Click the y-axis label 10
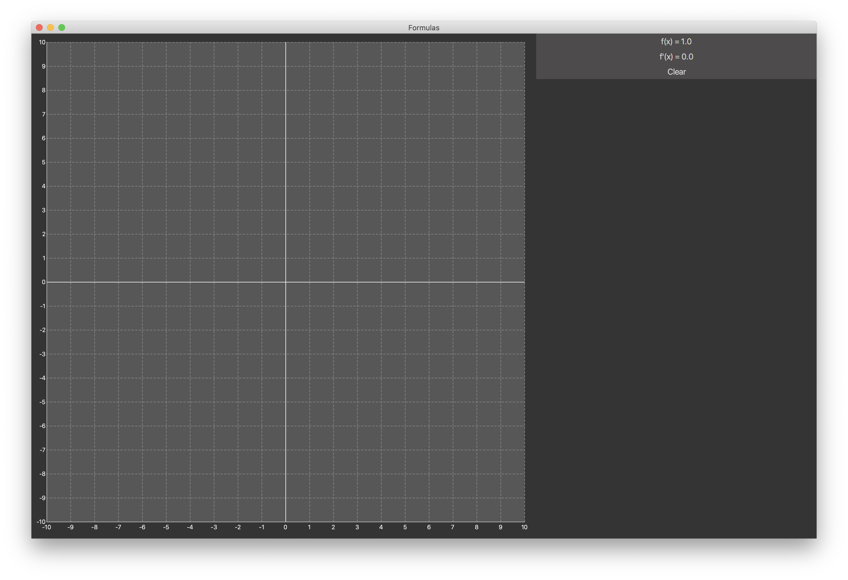848x580 pixels. (42, 42)
